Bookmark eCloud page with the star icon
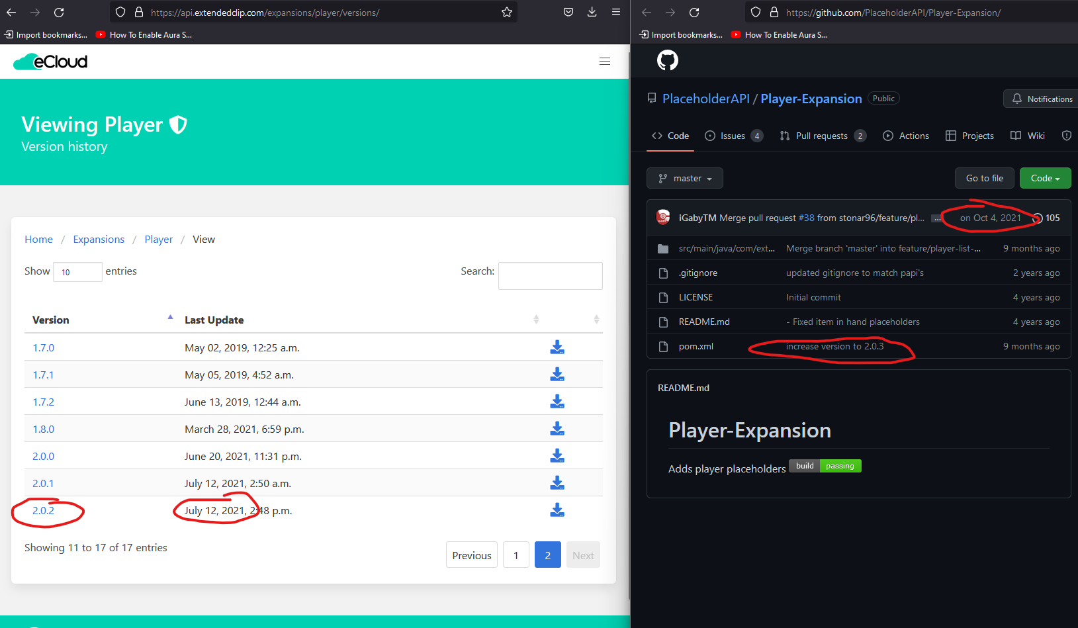This screenshot has width=1078, height=628. click(507, 13)
